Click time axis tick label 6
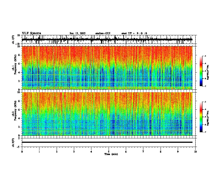The width and height of the screenshot is (220, 170). 126,152
